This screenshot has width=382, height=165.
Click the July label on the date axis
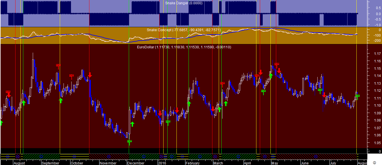[x=333, y=163]
